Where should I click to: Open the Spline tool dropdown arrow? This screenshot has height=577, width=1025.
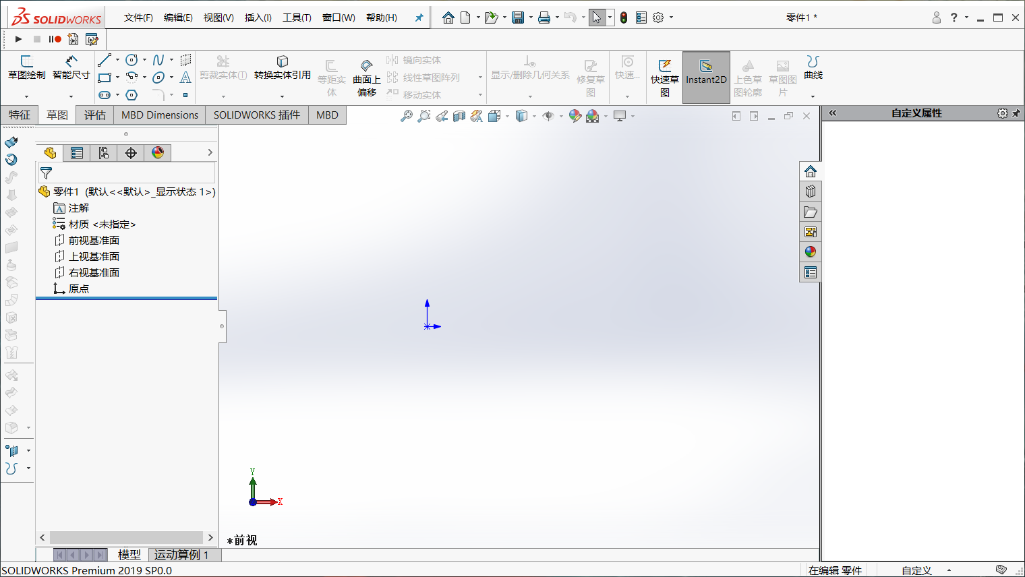tap(171, 60)
